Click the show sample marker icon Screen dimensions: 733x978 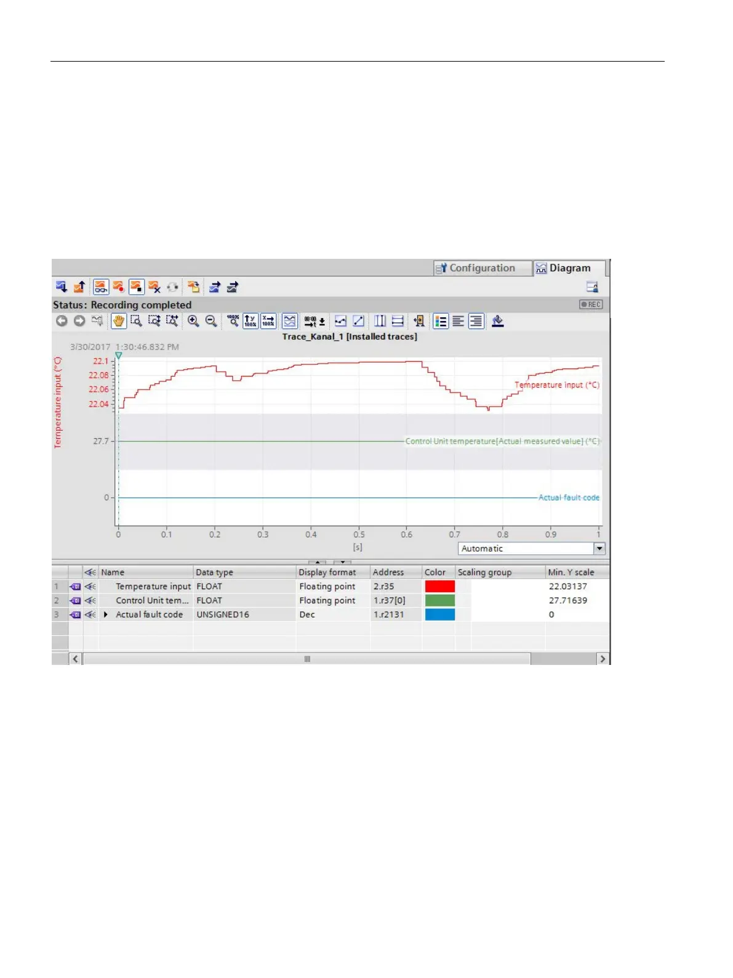[419, 321]
